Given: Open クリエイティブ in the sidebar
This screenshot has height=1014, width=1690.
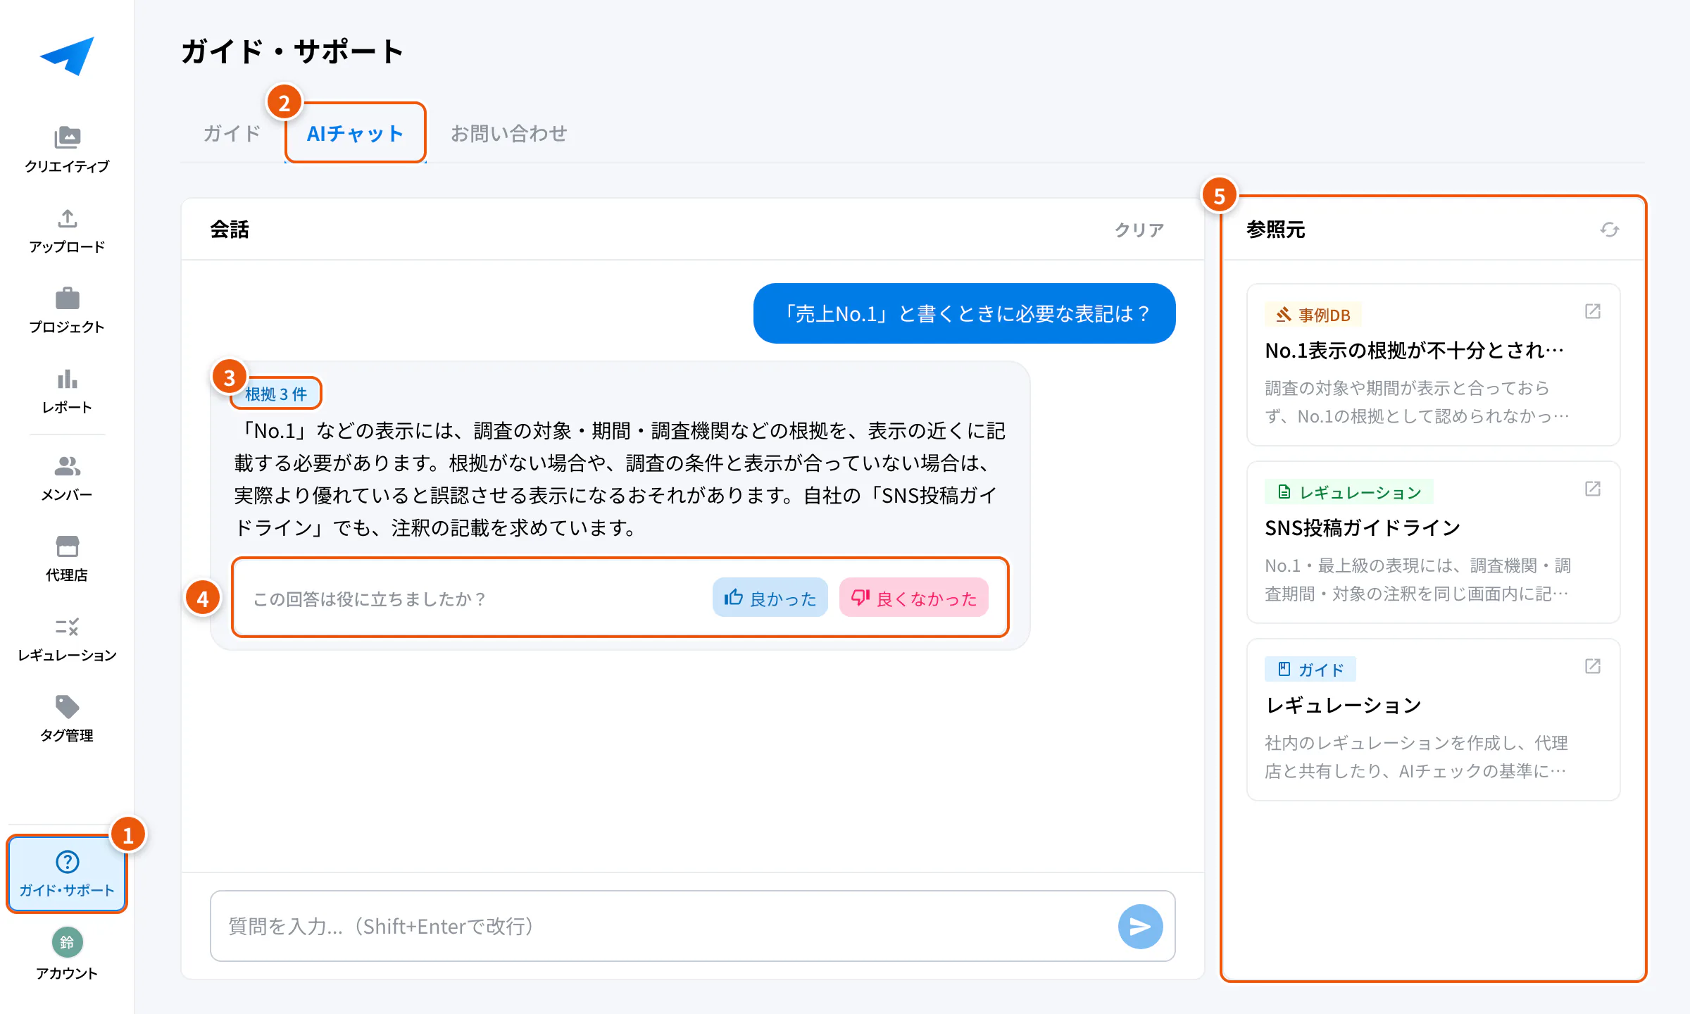Looking at the screenshot, I should coord(67,149).
